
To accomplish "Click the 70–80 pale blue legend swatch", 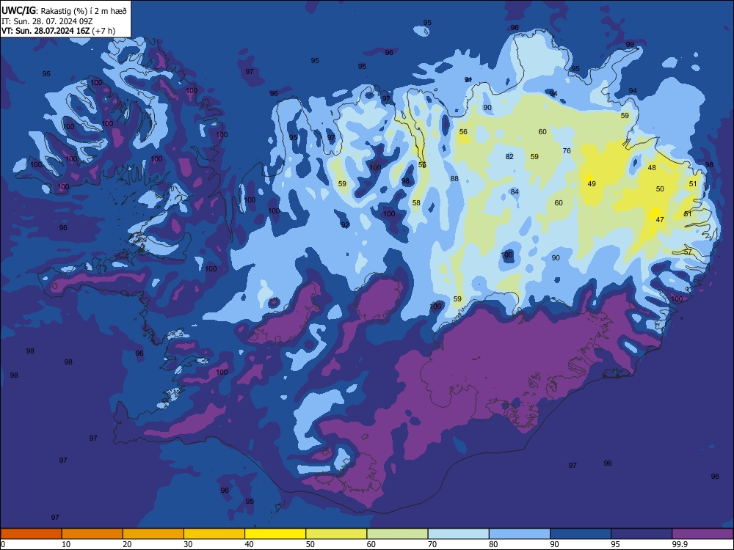I will tap(458, 534).
